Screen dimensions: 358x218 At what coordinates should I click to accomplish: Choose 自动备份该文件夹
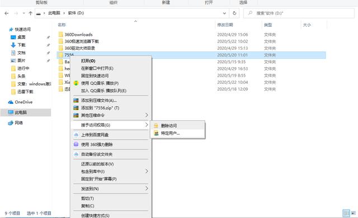point(97,154)
